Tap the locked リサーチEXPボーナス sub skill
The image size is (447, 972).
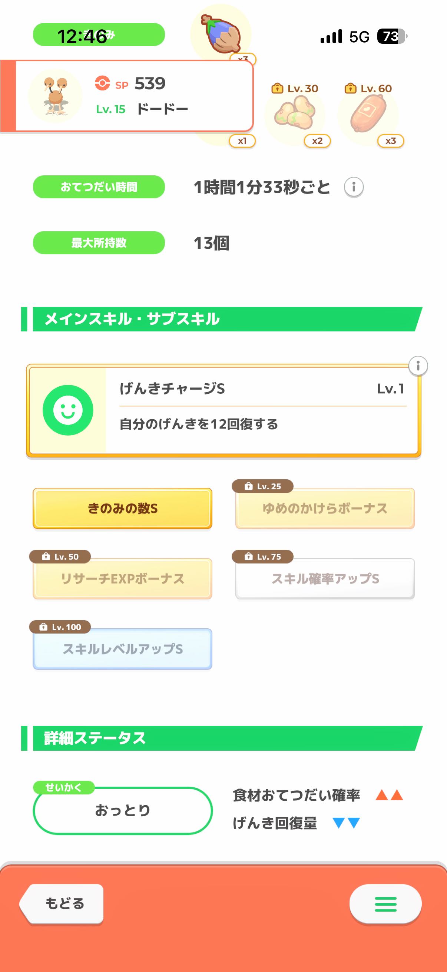coord(123,578)
